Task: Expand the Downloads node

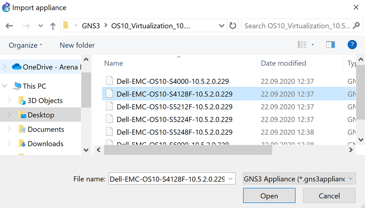Action: click(x=10, y=144)
